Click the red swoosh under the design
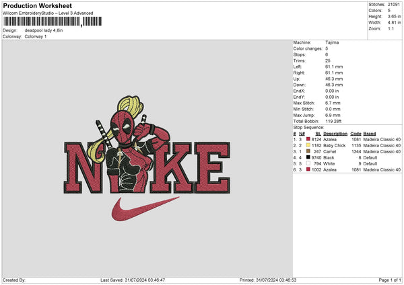The height and width of the screenshot is (285, 404). pos(145,208)
